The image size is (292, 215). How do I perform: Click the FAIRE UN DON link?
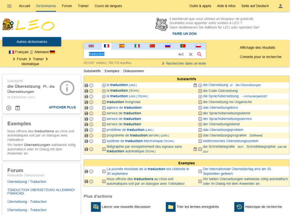(x=184, y=34)
